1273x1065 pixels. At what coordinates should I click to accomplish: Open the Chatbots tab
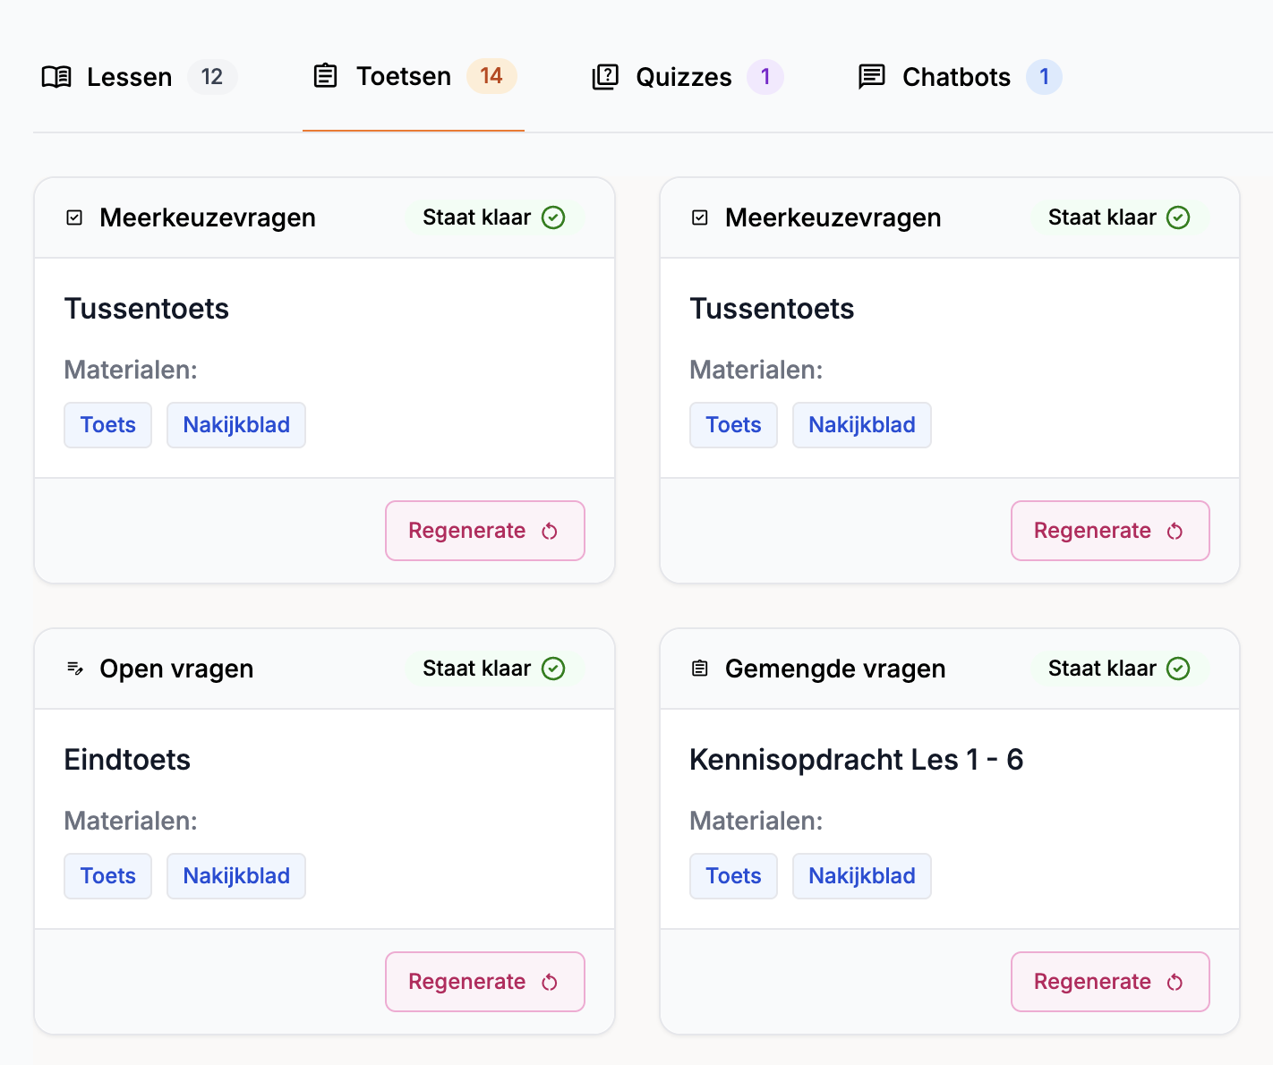click(956, 77)
